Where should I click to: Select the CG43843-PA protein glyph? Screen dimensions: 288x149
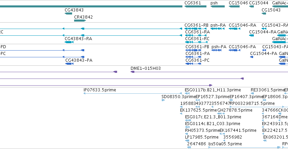tap(69, 64)
